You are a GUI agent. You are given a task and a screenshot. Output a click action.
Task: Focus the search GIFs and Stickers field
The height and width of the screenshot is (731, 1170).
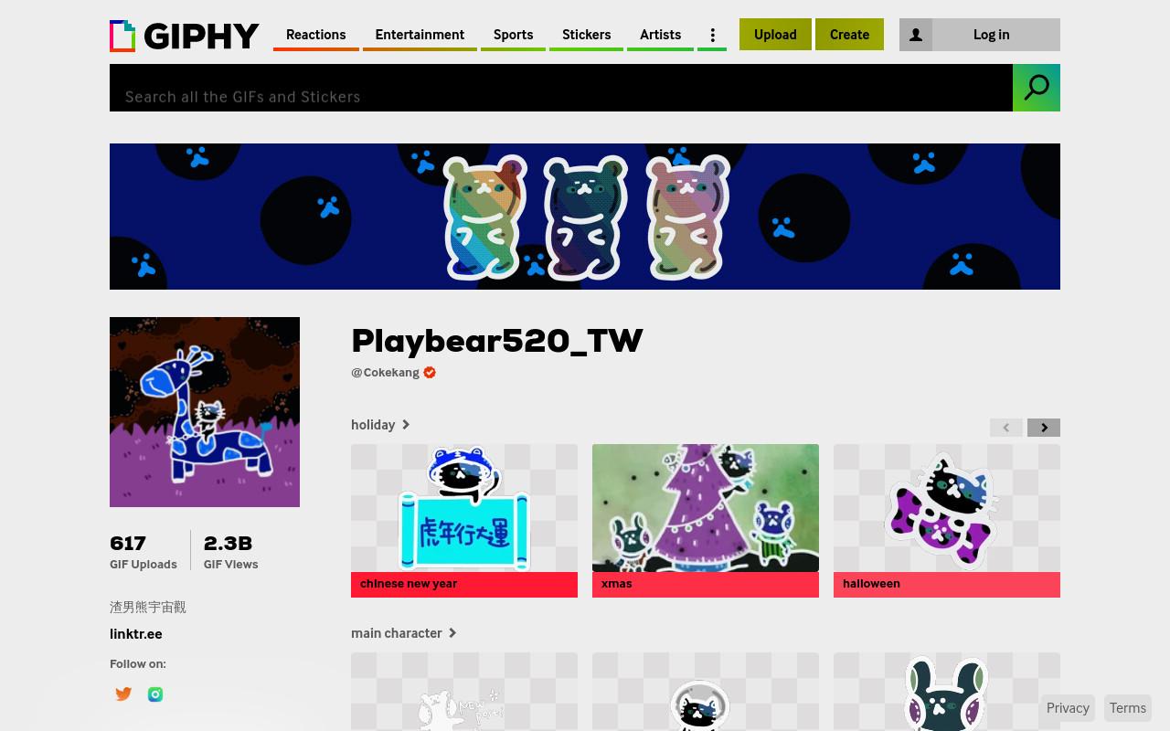tap(561, 88)
